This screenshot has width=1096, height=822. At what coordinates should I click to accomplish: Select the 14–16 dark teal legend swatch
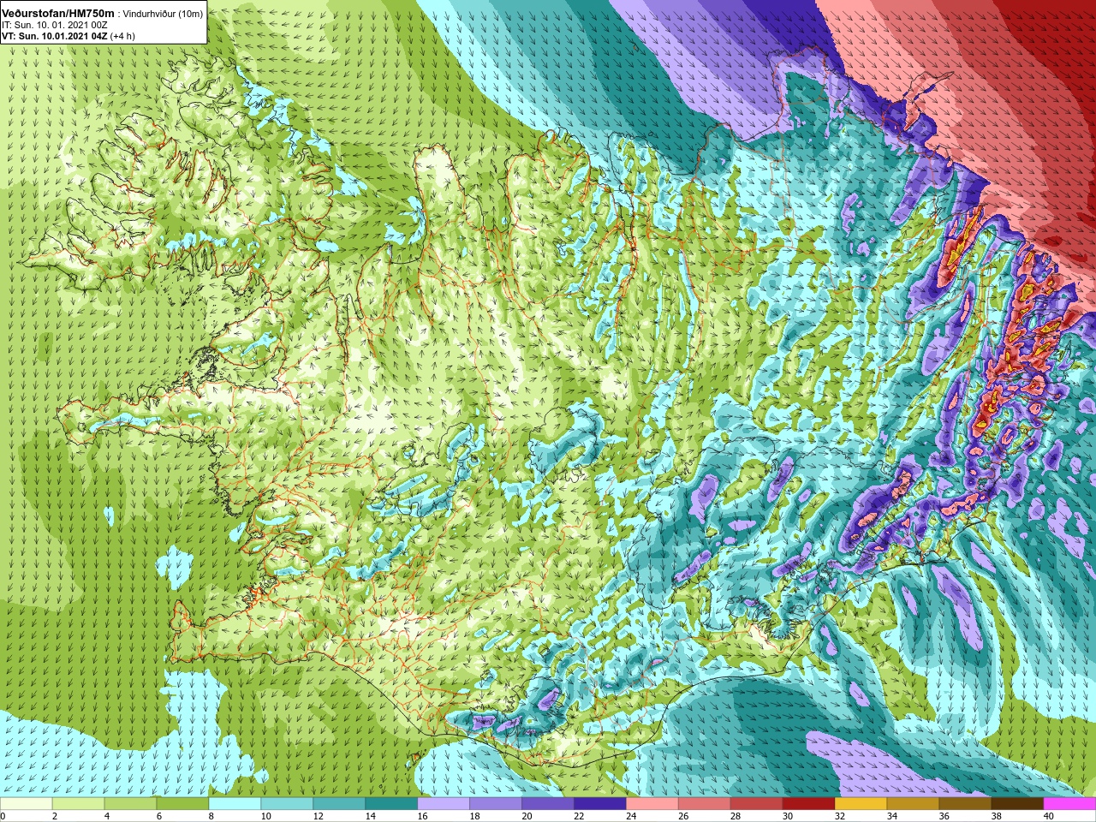[391, 803]
